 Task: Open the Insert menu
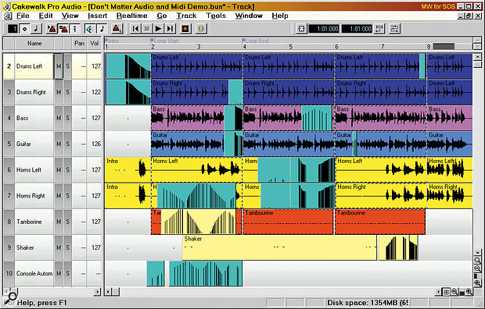[x=98, y=16]
